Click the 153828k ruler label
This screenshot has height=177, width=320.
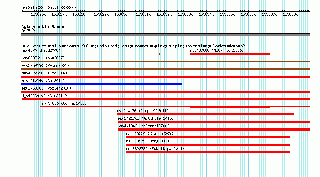80,14
